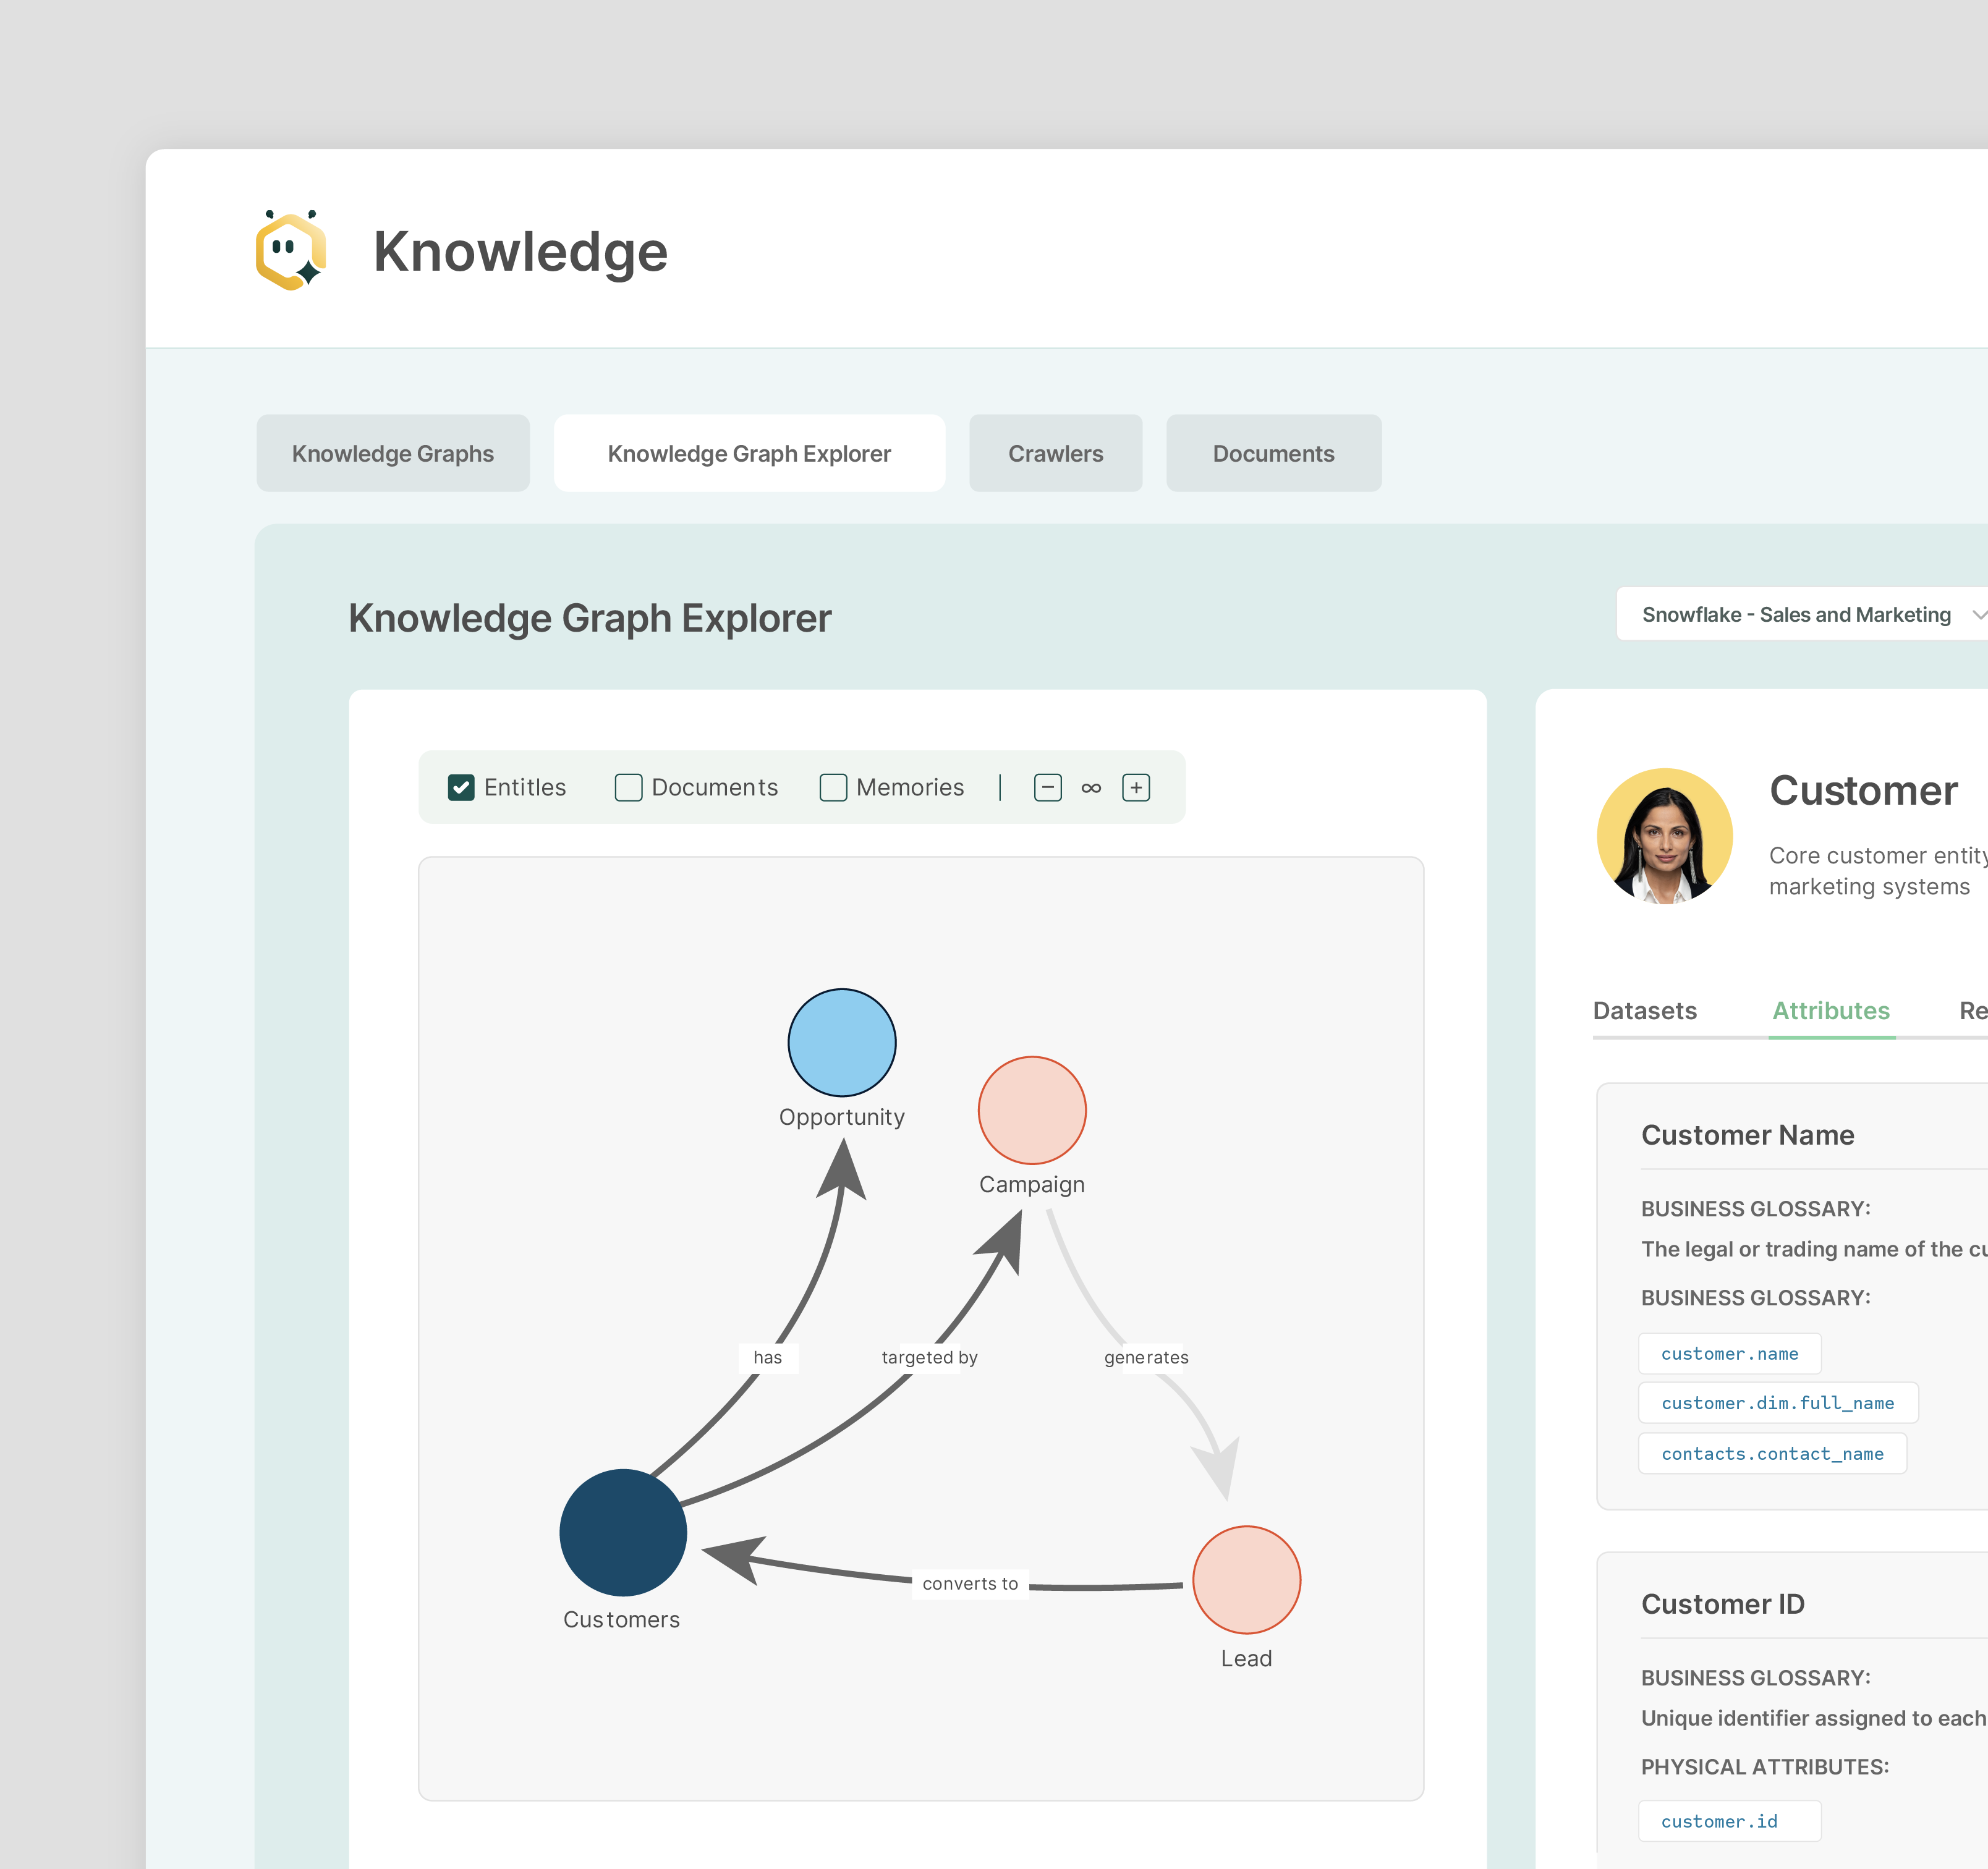Viewport: 1988px width, 1869px height.
Task: Open the Crawlers tab
Action: 1056,453
